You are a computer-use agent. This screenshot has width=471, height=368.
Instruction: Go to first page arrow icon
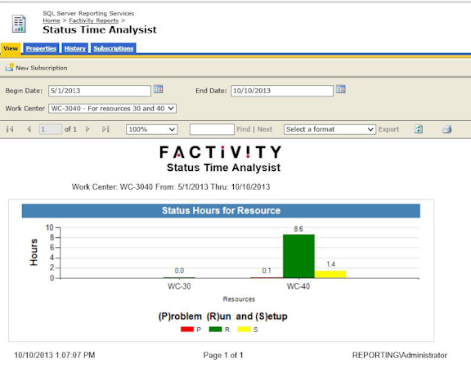click(x=10, y=129)
